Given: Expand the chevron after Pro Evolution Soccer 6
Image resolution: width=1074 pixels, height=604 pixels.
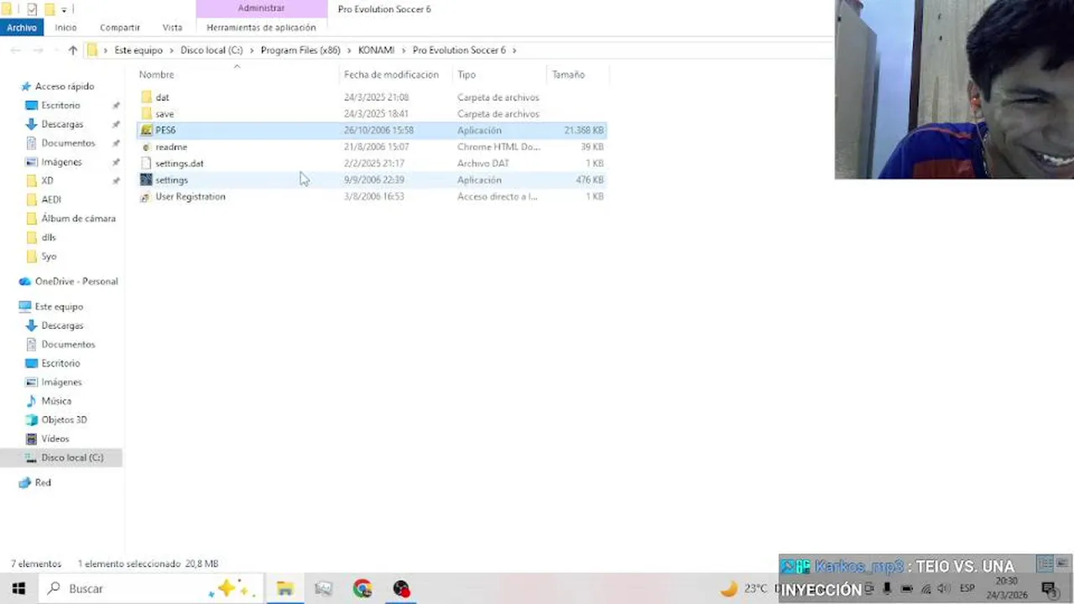Looking at the screenshot, I should (514, 50).
